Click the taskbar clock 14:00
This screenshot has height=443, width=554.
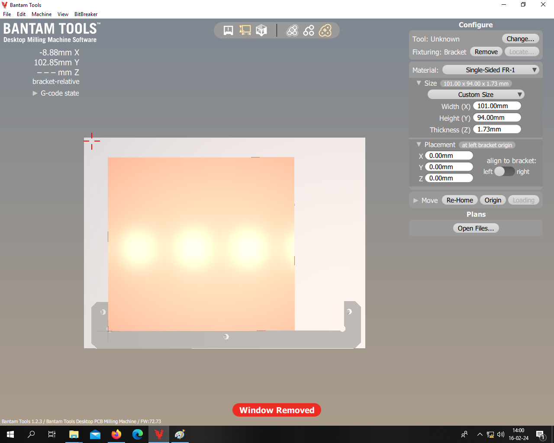point(518,430)
